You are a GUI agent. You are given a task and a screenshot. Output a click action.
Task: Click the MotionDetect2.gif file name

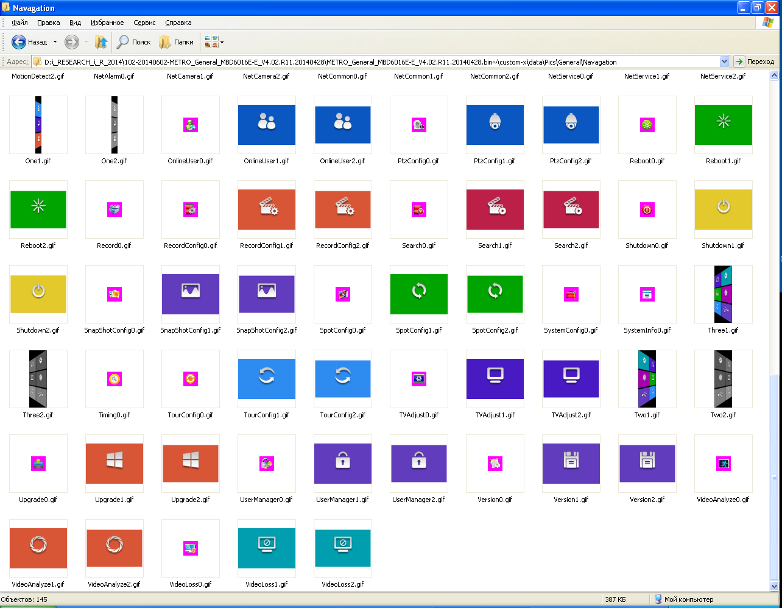pyautogui.click(x=38, y=76)
